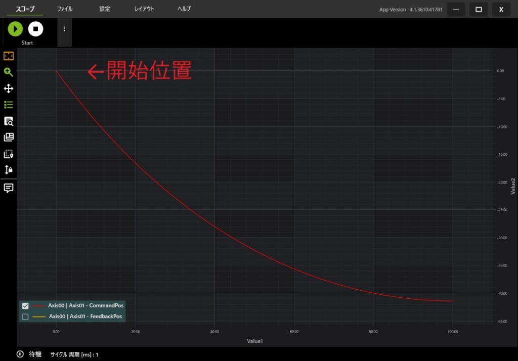The image size is (518, 361).
Task: Uncheck the CommandPos series checkbox
Action: pos(25,305)
